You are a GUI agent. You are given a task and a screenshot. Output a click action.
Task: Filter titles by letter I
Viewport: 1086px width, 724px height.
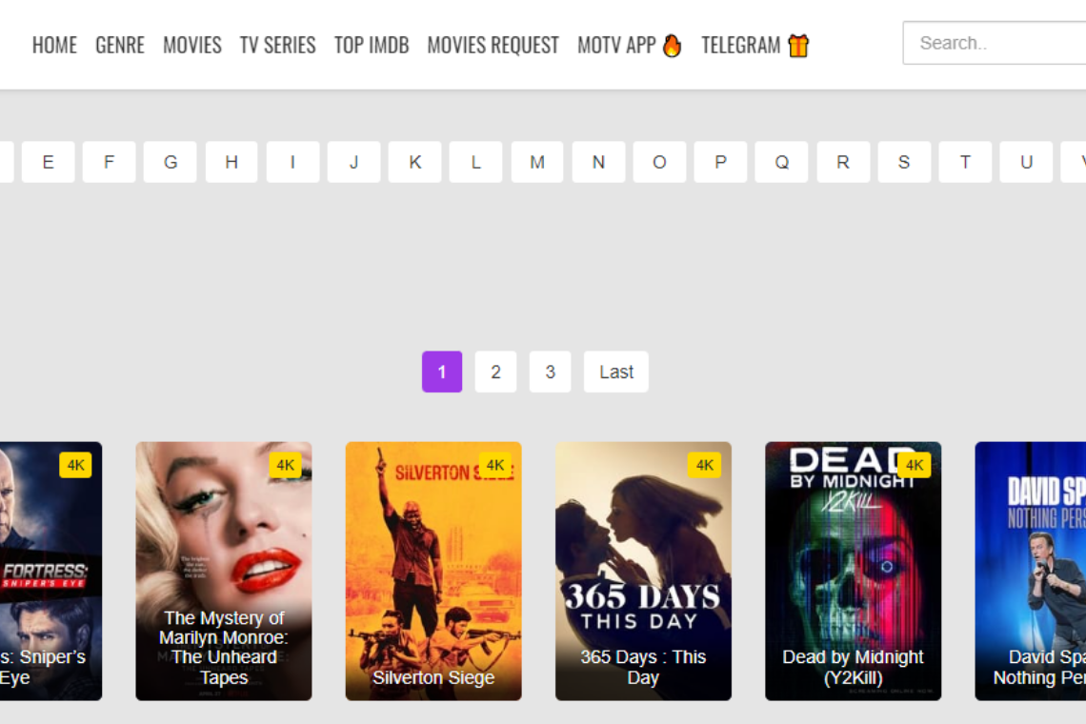click(292, 162)
